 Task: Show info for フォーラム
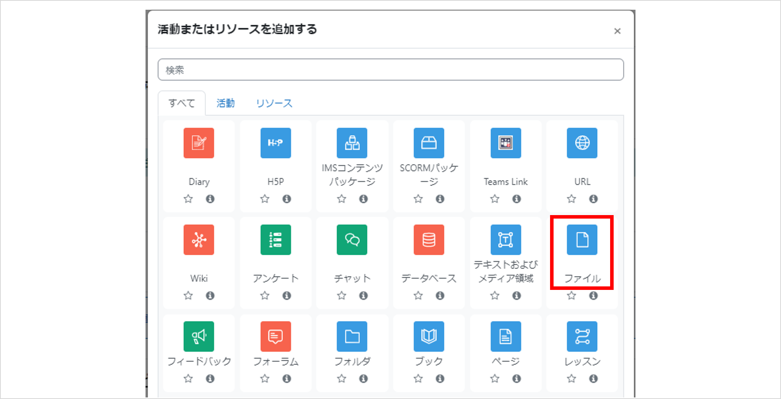287,378
